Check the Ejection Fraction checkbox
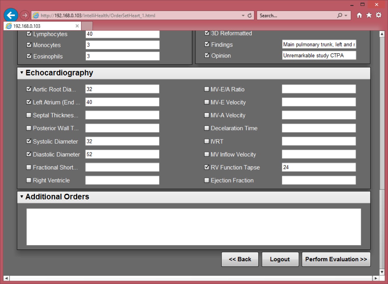The height and width of the screenshot is (284, 388). click(207, 180)
